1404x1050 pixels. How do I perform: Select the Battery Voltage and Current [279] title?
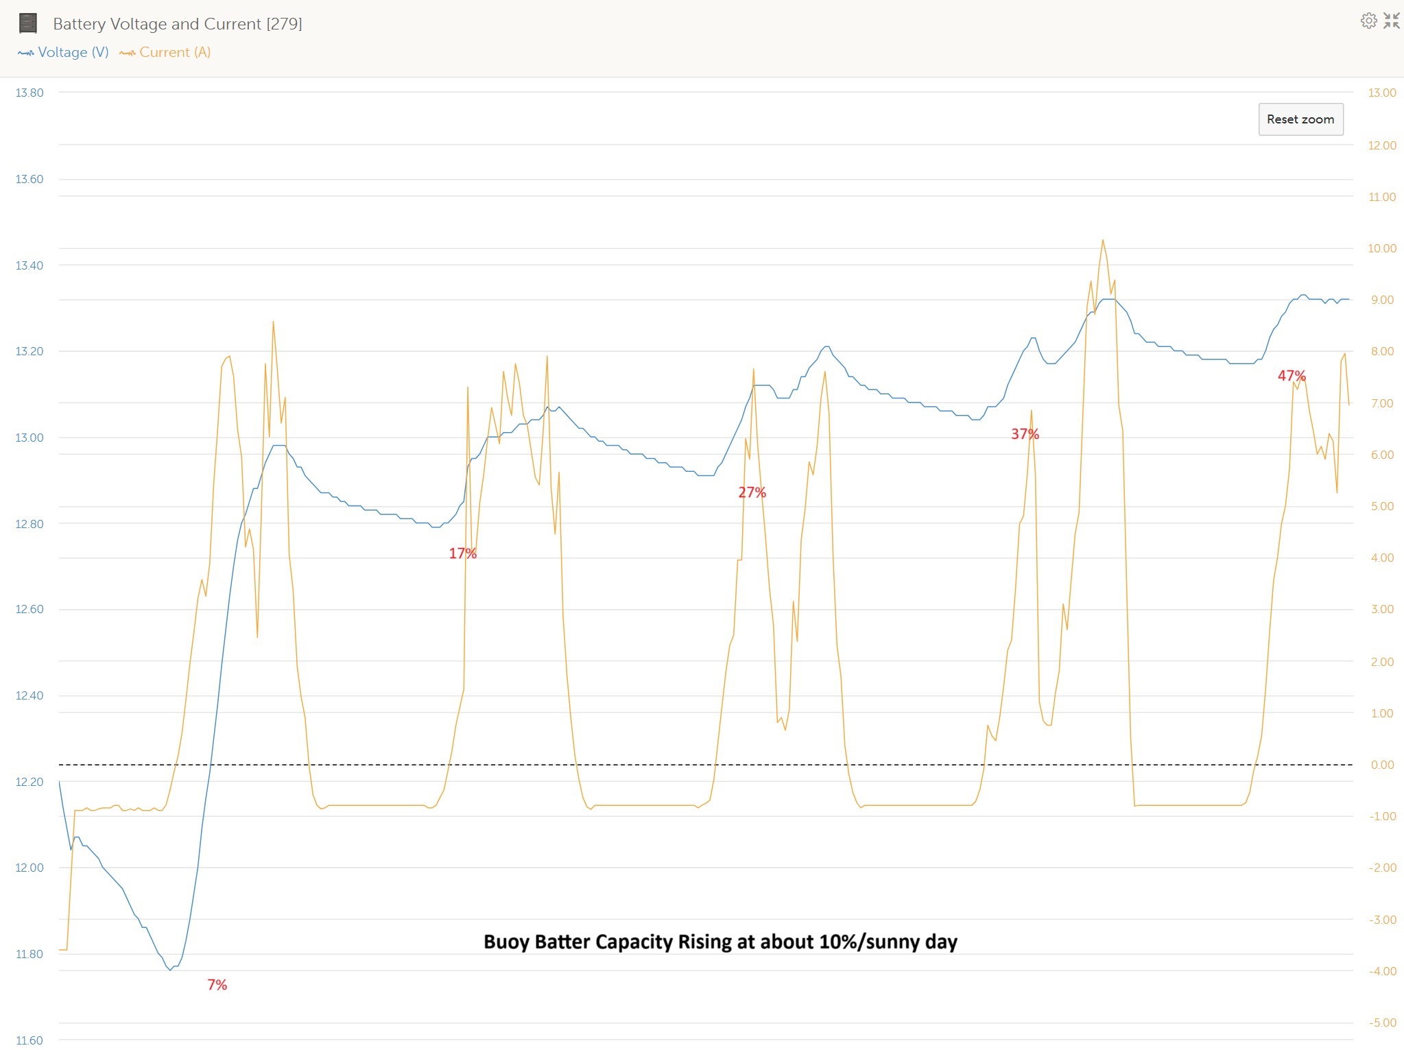tap(178, 24)
